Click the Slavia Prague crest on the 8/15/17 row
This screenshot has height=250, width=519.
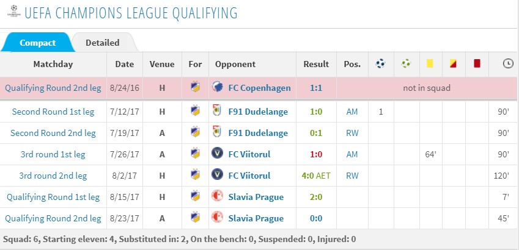215,196
